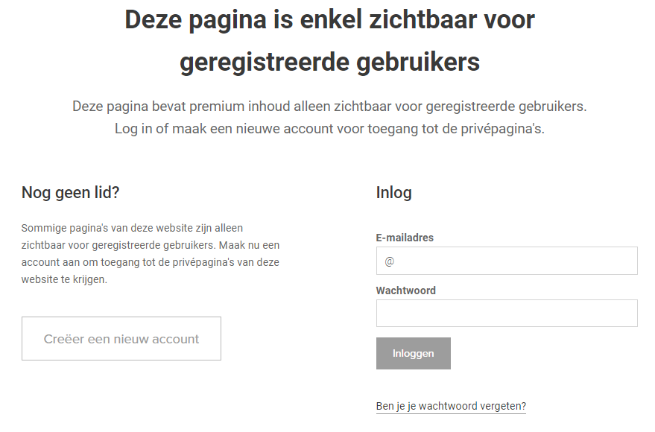Click paragraph line 'account aan om toegang'
Screen dimensions: 655x432
(x=151, y=262)
